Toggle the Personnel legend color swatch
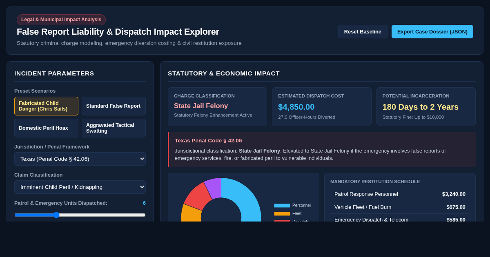 tap(282, 206)
